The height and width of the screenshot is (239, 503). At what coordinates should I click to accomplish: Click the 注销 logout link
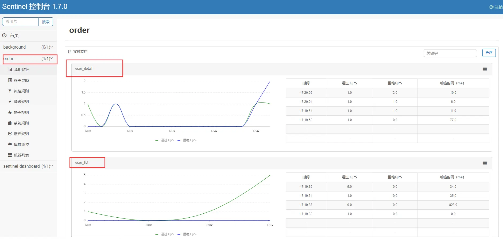[x=498, y=7]
